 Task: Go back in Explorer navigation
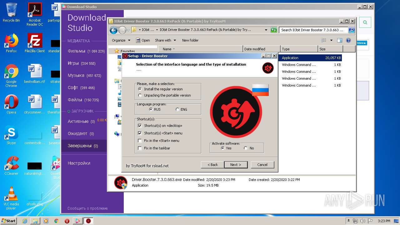(x=113, y=30)
